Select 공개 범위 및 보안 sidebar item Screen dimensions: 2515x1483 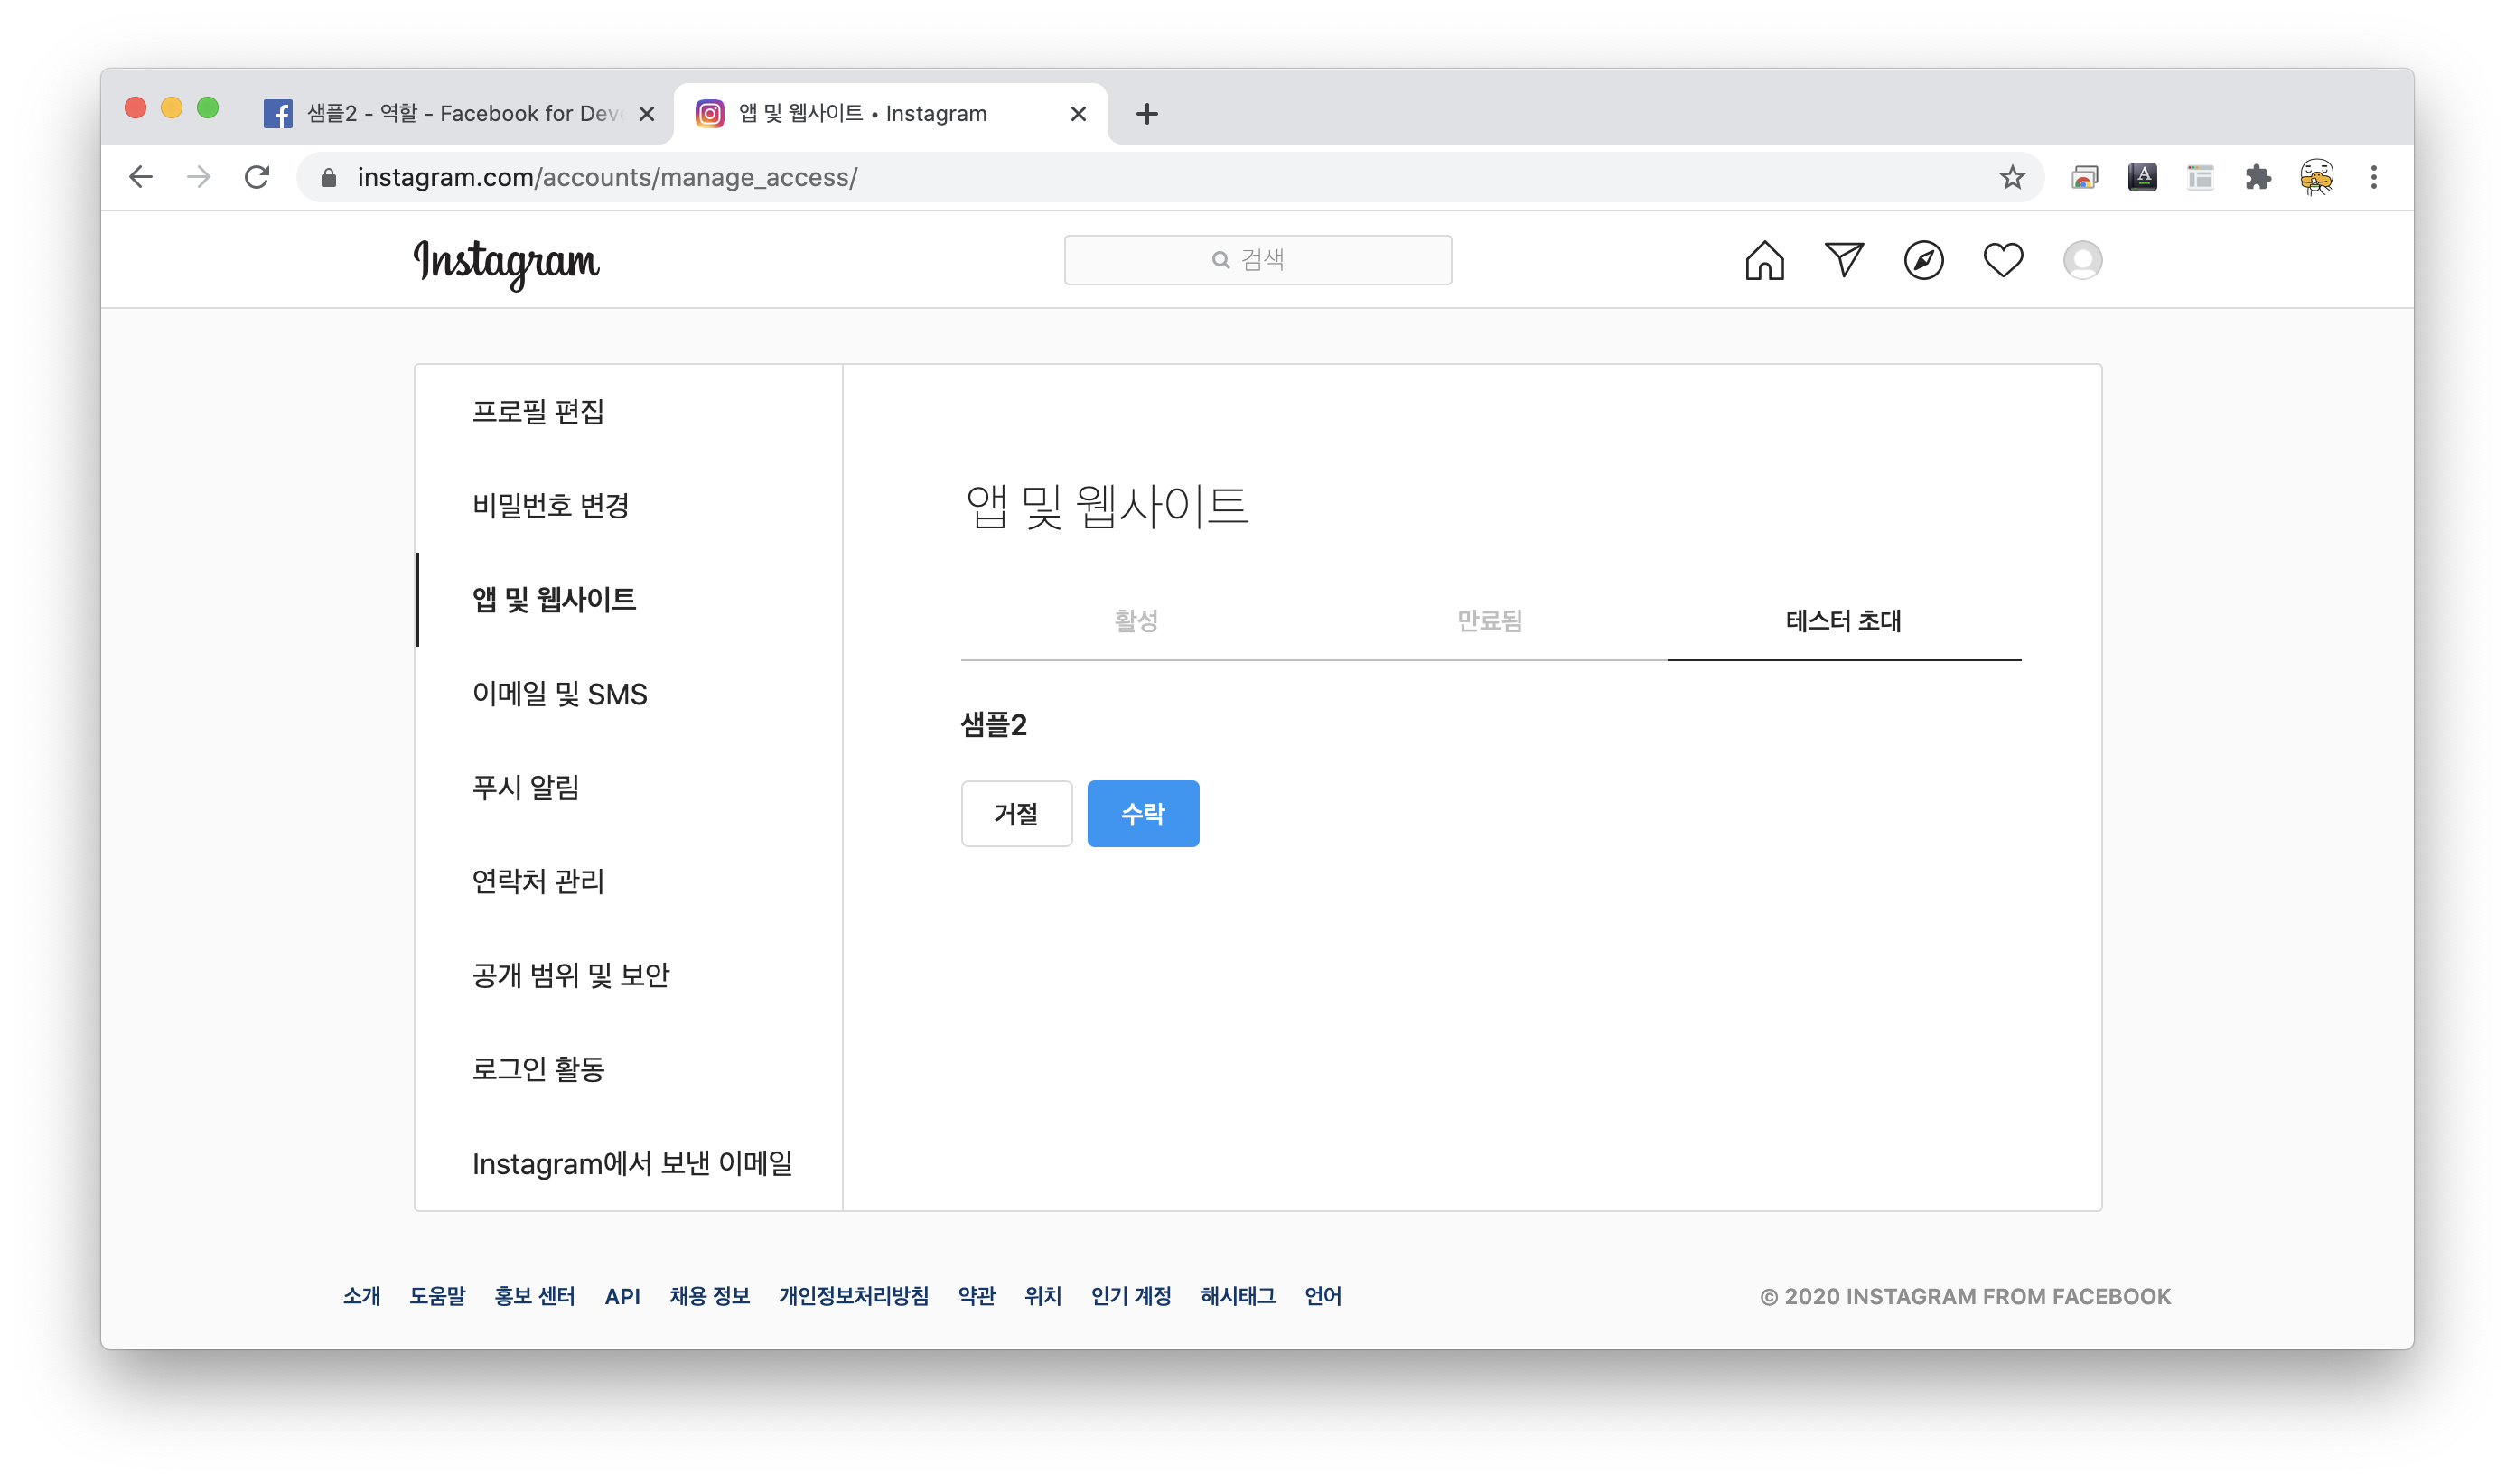pos(571,975)
